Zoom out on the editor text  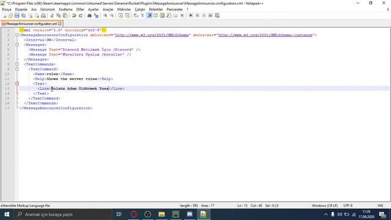111,15
